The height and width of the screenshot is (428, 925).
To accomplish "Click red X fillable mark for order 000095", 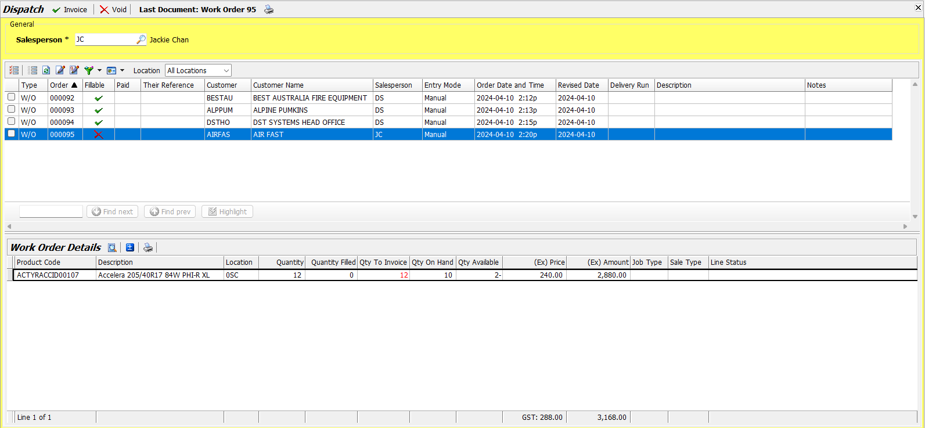I will pos(99,135).
